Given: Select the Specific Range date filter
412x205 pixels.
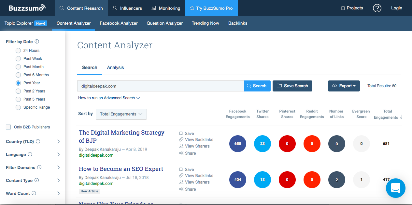Looking at the screenshot, I should tap(18, 107).
